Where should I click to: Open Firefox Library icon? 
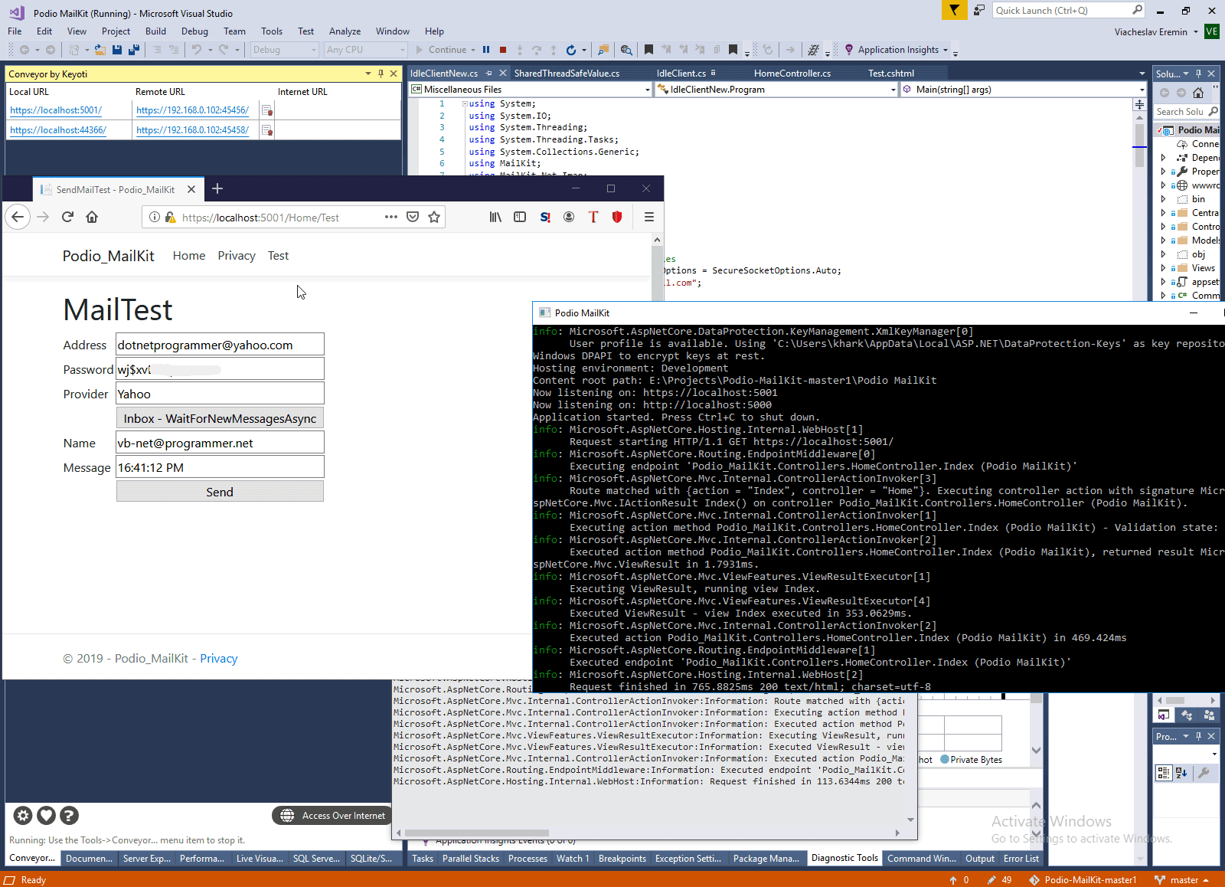tap(495, 217)
